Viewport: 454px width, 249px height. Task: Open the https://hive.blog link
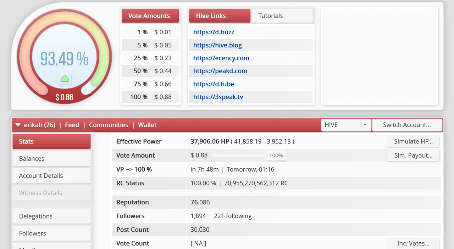click(x=217, y=45)
